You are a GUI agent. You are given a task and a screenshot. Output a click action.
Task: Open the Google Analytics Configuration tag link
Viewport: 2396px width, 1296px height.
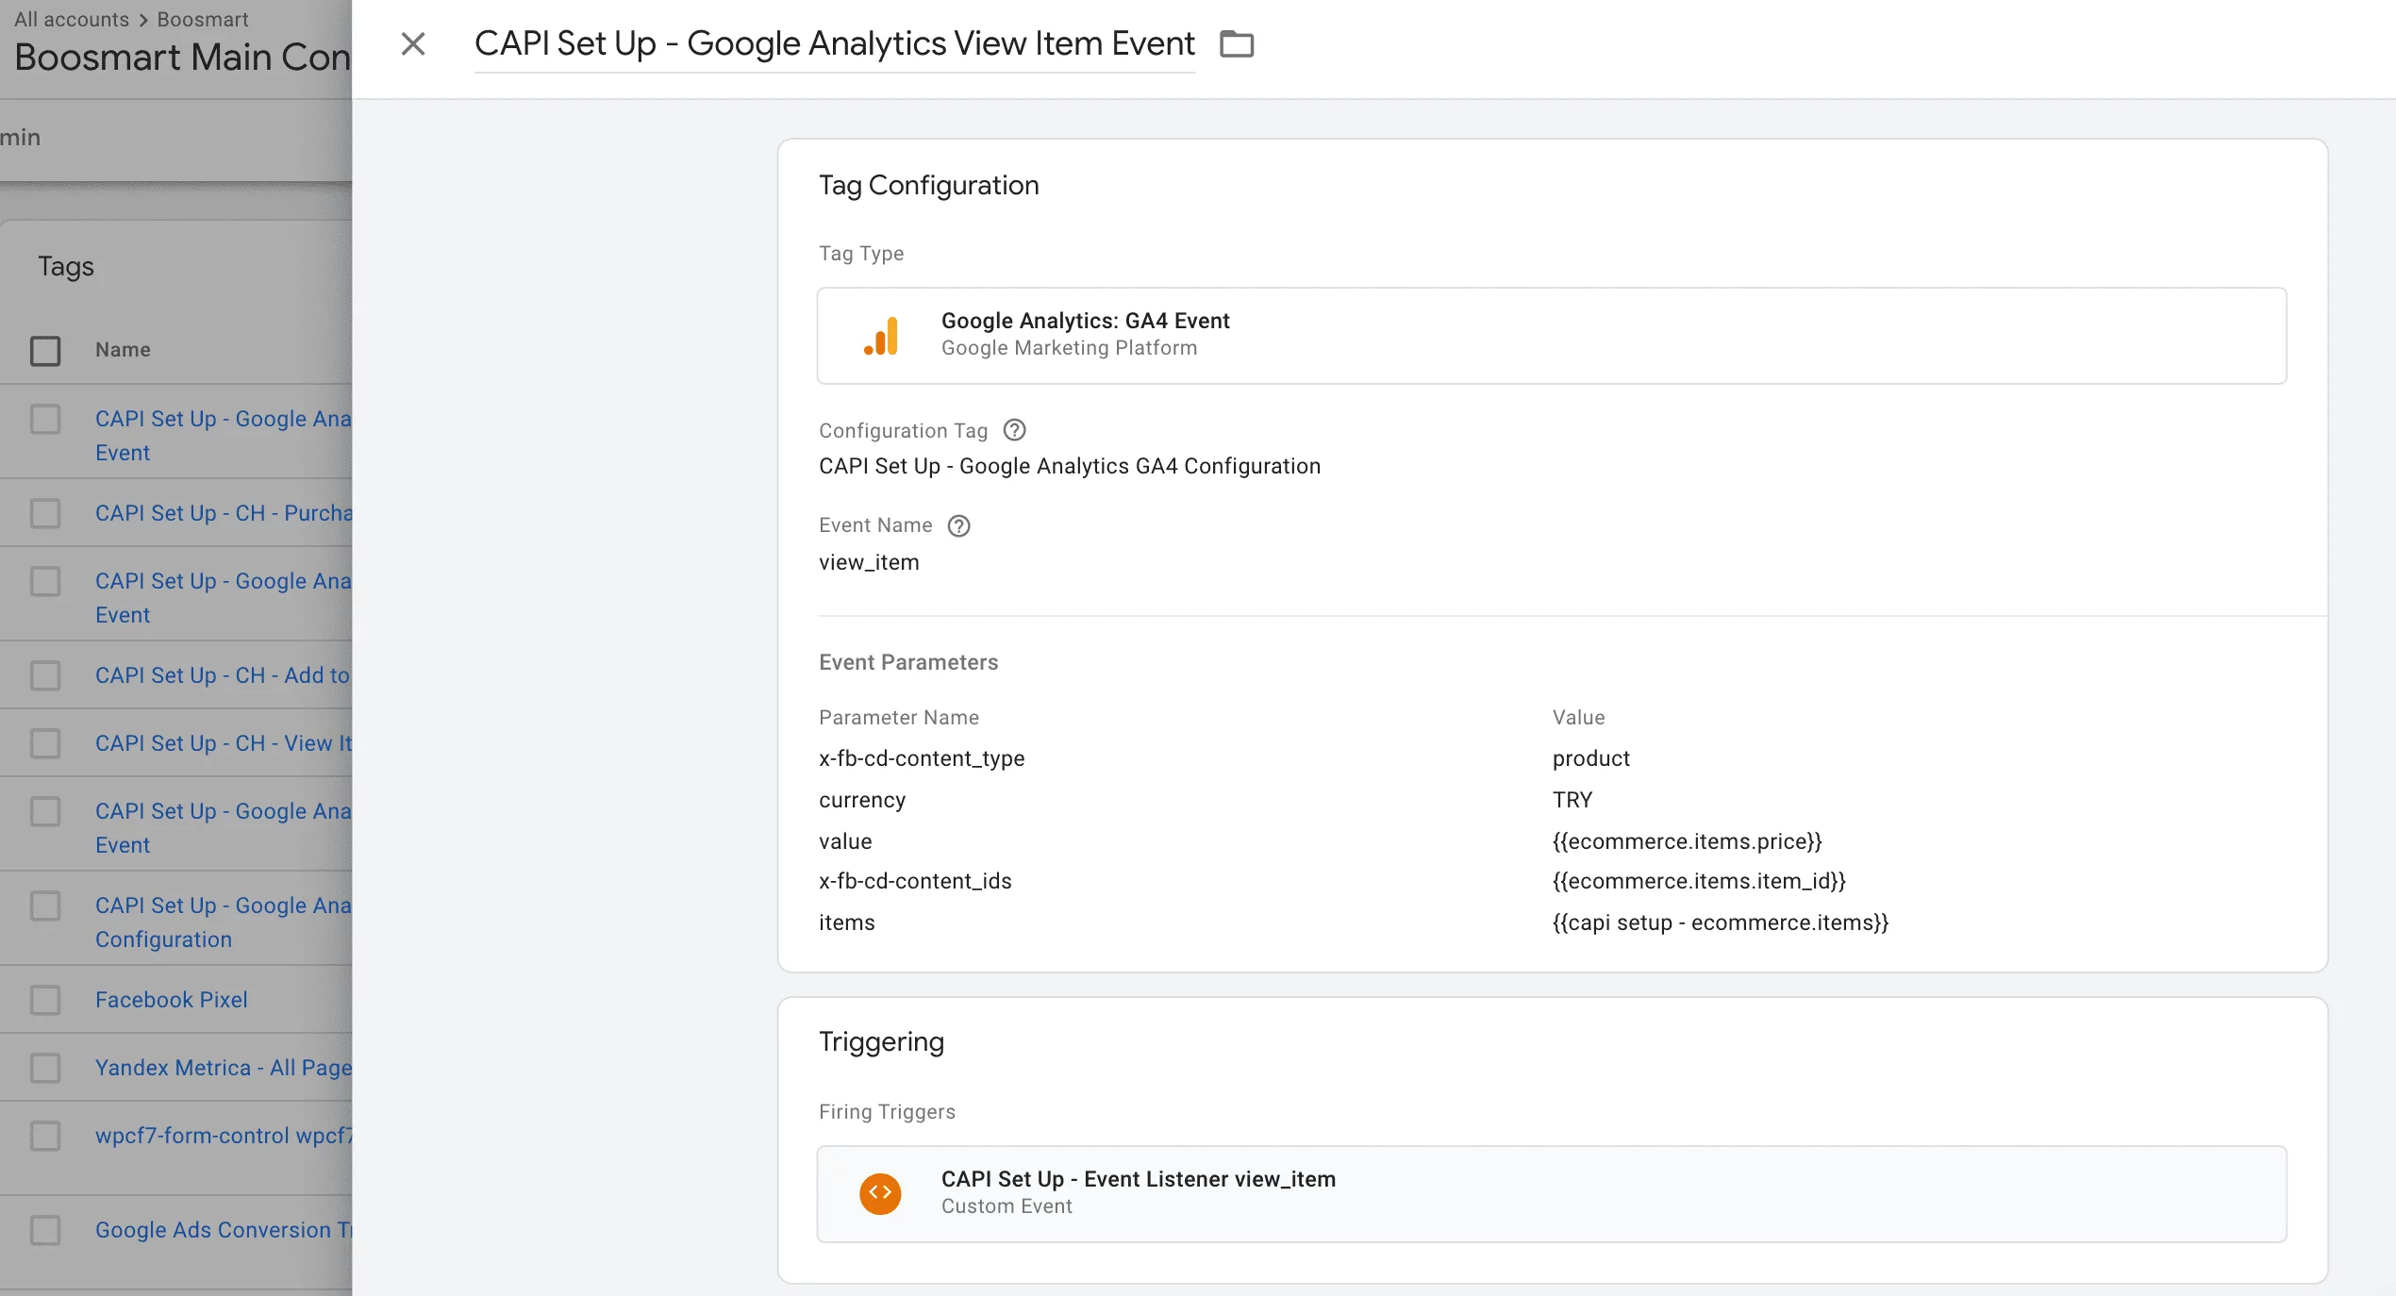[x=224, y=922]
